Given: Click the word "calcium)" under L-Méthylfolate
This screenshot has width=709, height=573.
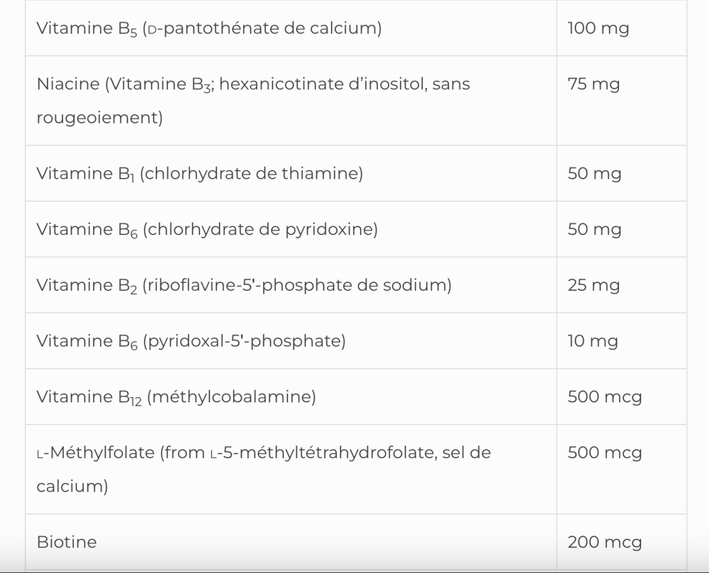Looking at the screenshot, I should (x=72, y=486).
